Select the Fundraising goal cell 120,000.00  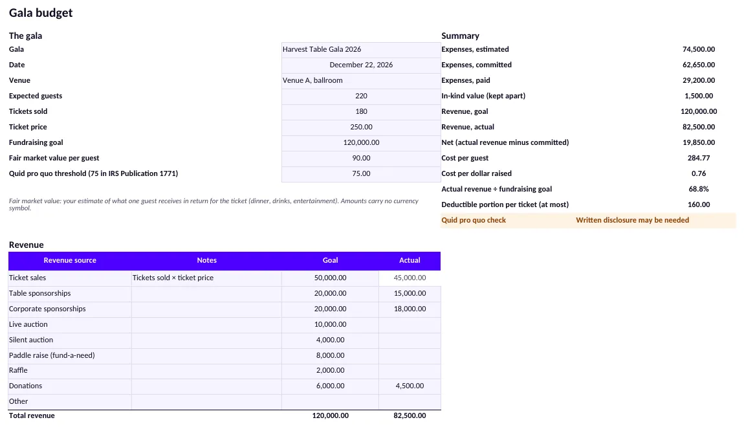(361, 142)
